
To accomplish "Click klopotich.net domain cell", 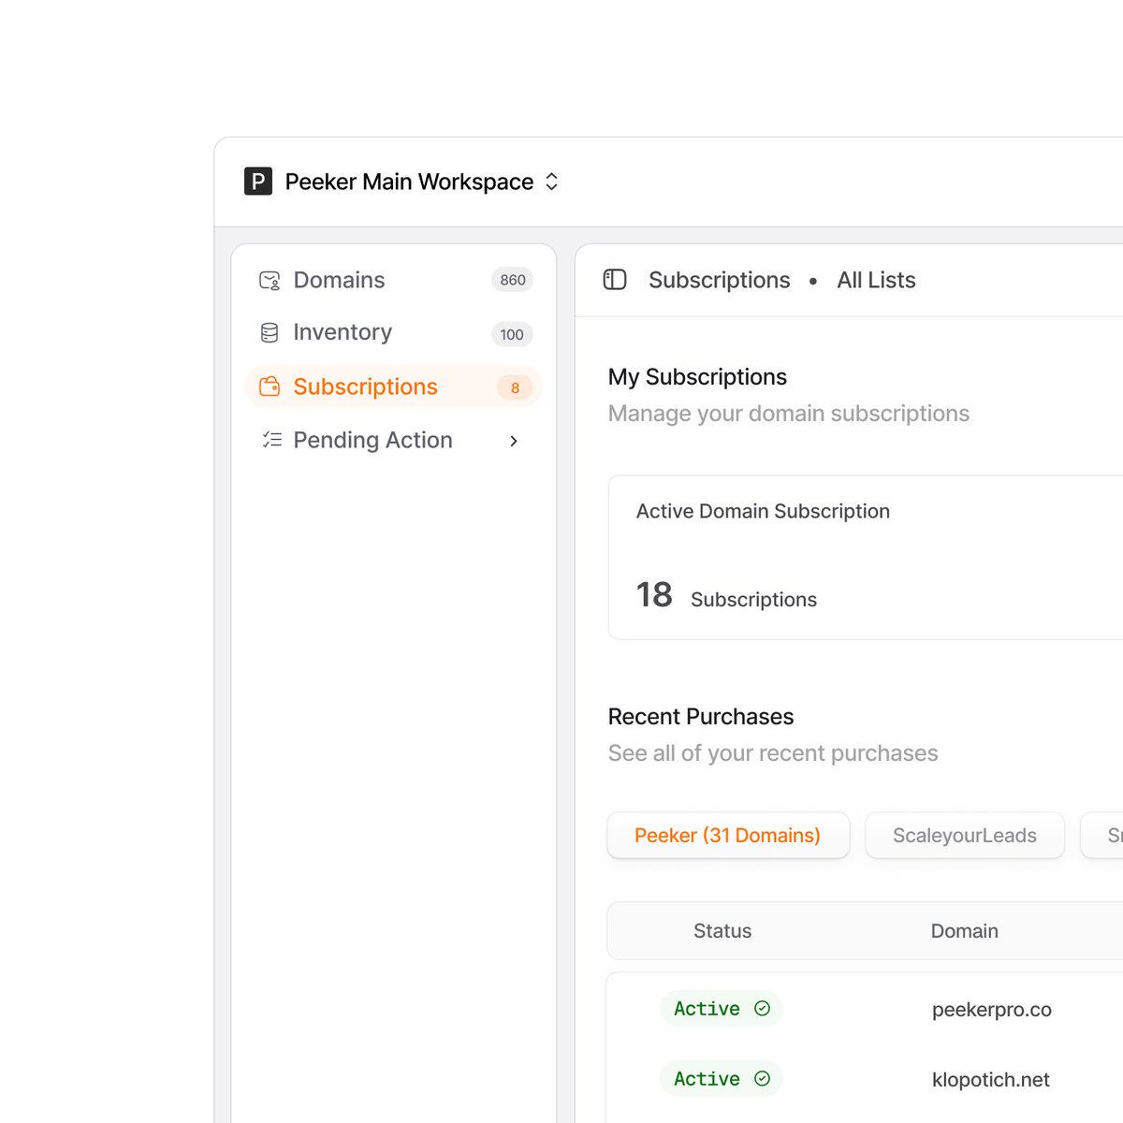I will point(991,1079).
